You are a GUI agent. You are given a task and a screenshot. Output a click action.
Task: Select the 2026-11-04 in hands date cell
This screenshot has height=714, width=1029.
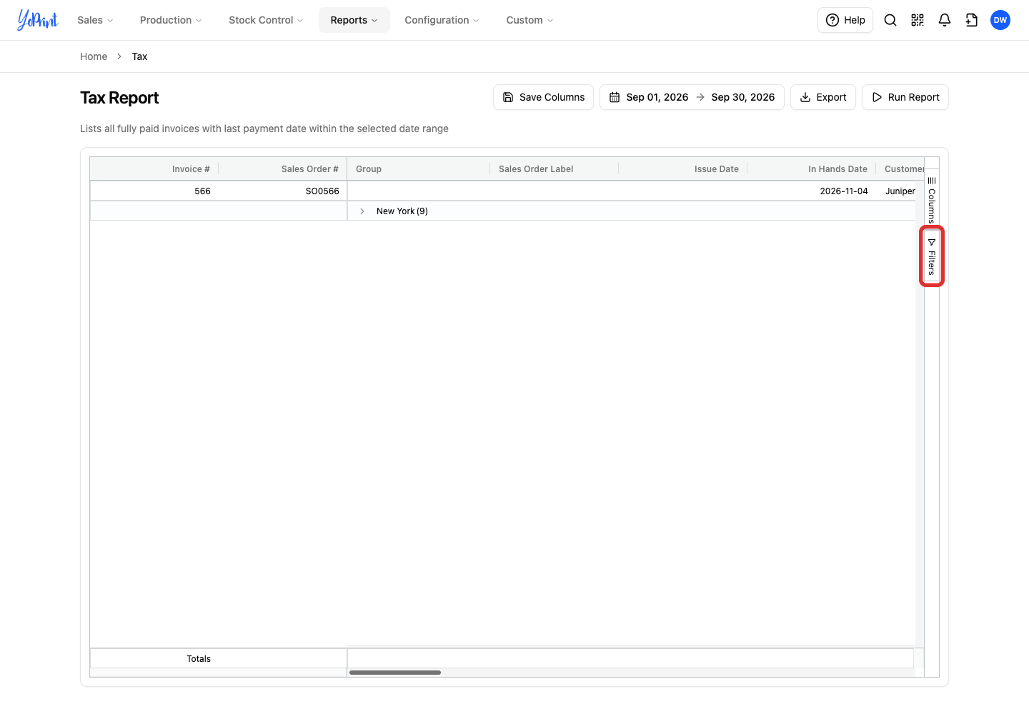[812, 191]
